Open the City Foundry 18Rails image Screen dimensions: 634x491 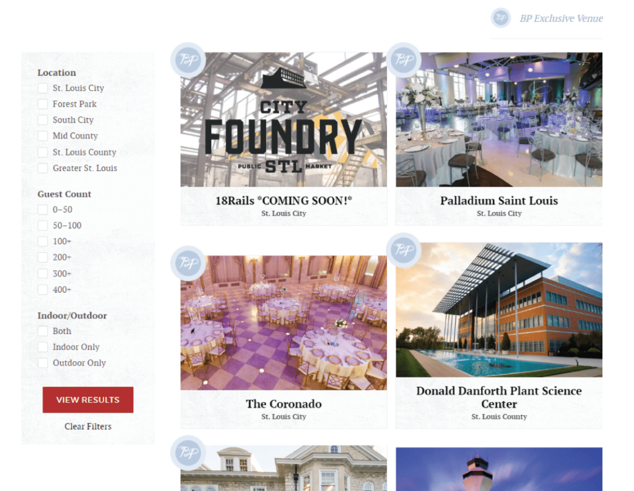pos(284,120)
